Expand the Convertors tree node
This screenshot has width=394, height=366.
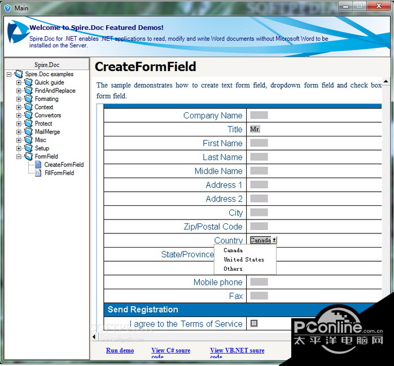click(19, 116)
